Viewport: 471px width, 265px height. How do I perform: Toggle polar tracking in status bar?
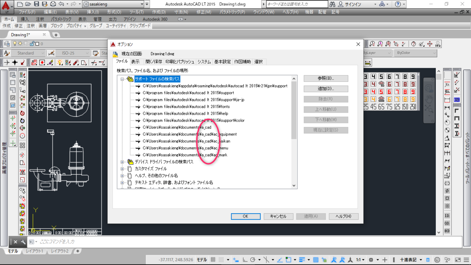(x=253, y=260)
